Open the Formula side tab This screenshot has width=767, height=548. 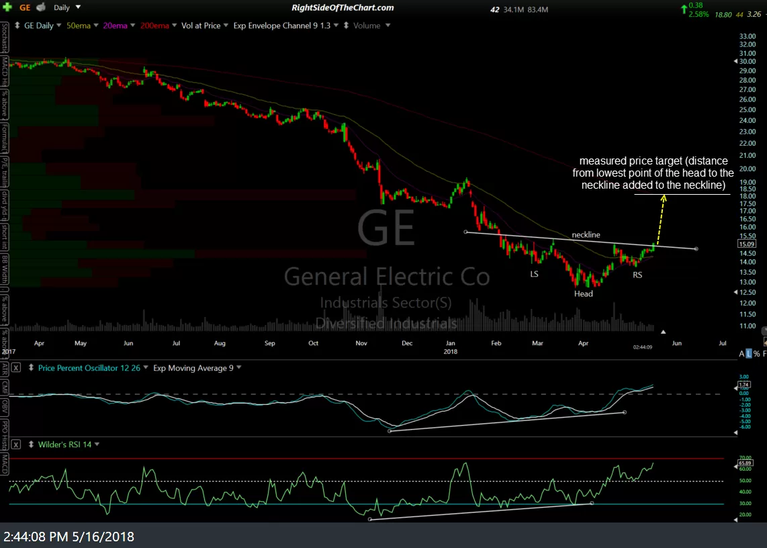click(4, 139)
